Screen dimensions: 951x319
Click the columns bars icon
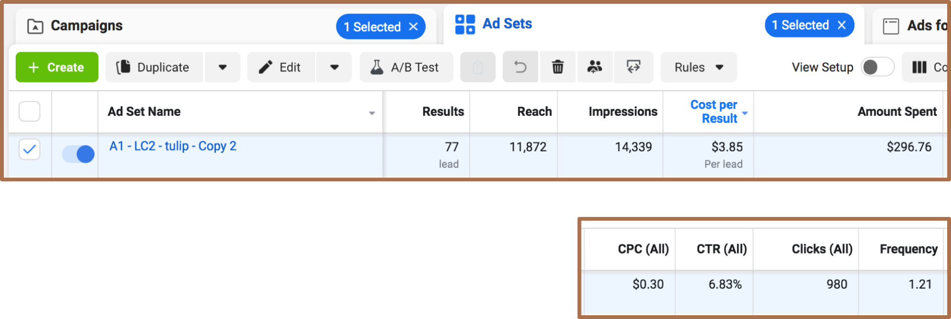pos(919,67)
